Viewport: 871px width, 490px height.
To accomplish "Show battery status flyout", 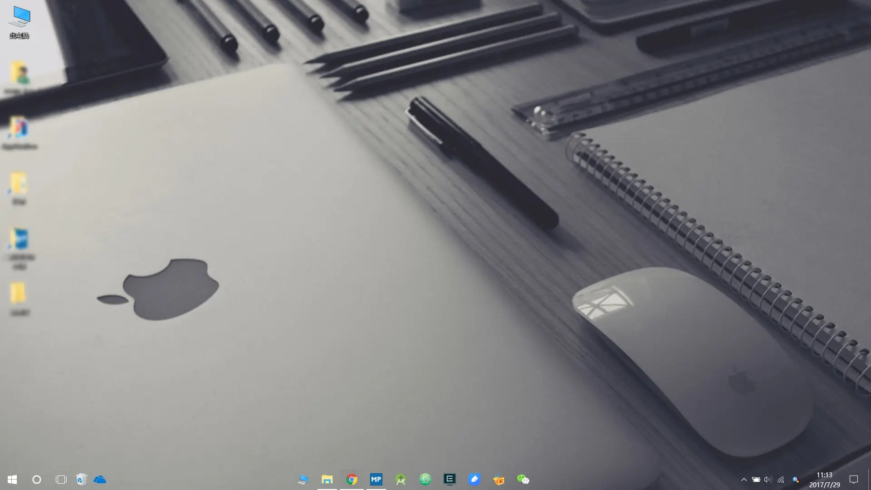I will tap(756, 480).
